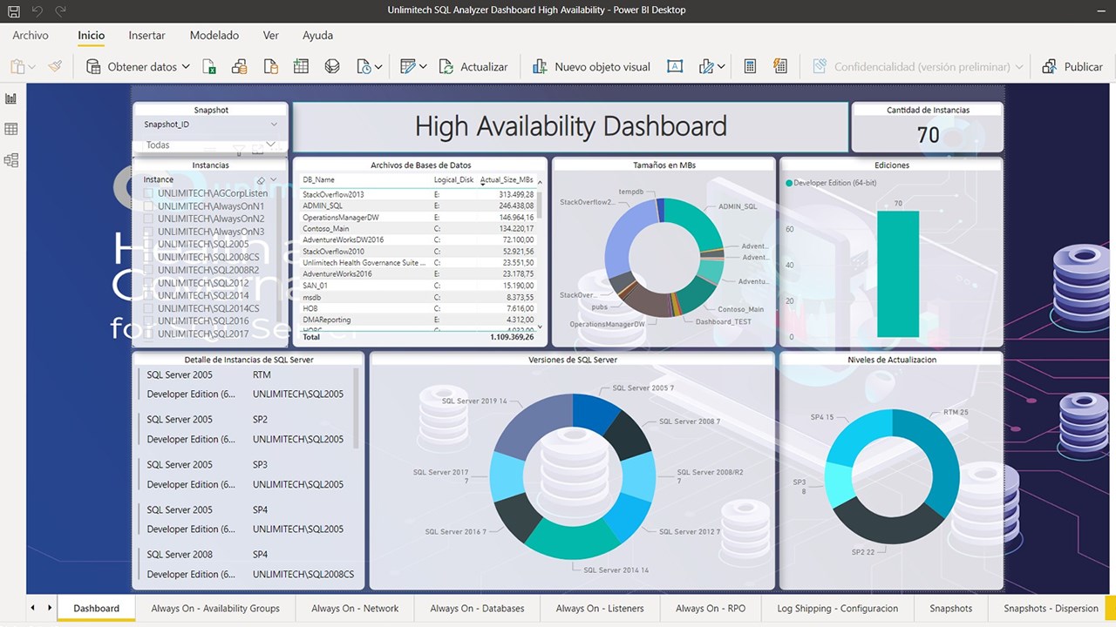Open the Power BI datasets icon

pos(240,66)
